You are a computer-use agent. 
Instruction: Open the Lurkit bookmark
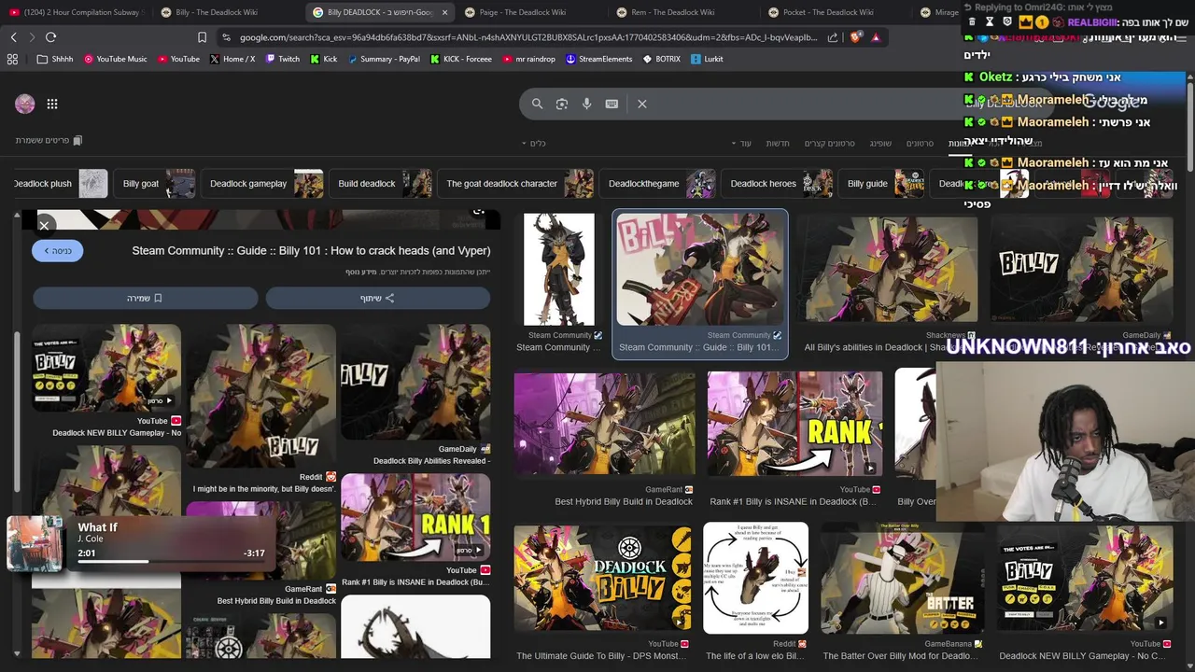[x=707, y=59]
